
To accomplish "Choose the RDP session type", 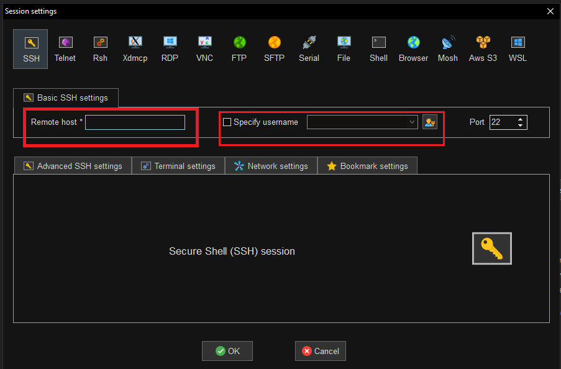I will [170, 48].
